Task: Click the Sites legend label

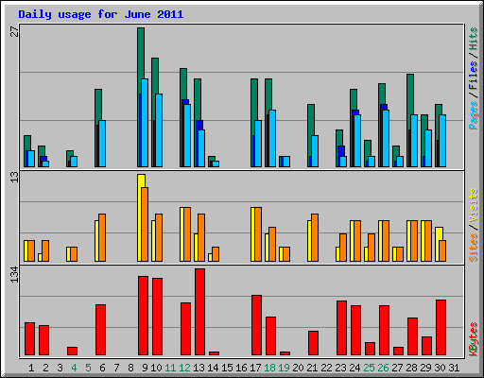Action: pyautogui.click(x=474, y=248)
